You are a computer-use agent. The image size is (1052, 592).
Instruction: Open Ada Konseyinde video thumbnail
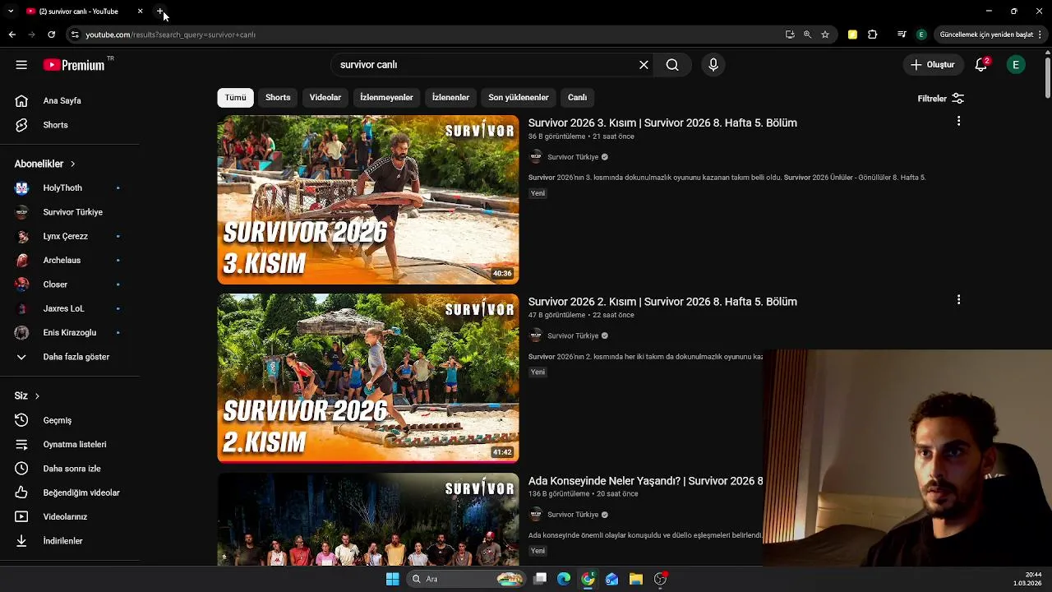pos(368,520)
